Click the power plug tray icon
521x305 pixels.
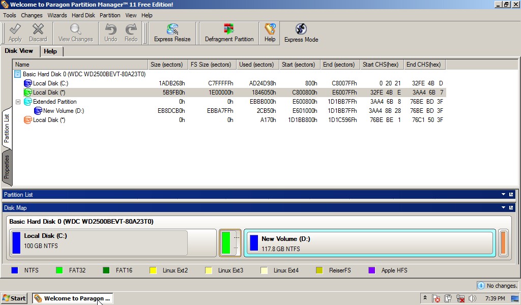[x=448, y=298]
